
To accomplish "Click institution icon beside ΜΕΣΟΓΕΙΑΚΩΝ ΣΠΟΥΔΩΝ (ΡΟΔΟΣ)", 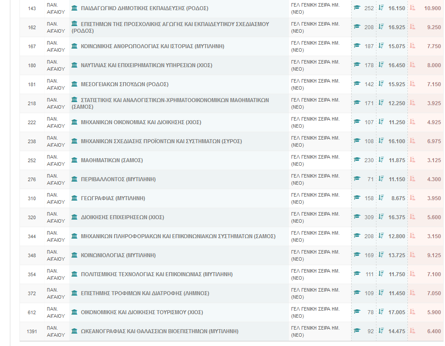I will (74, 84).
